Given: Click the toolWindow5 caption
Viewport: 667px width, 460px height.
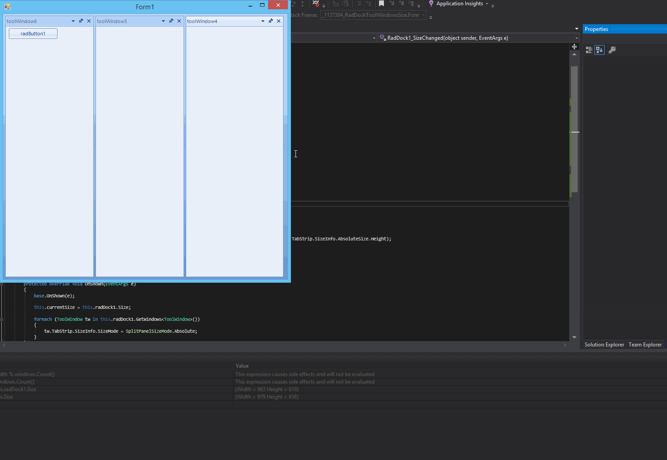Looking at the screenshot, I should (x=112, y=21).
